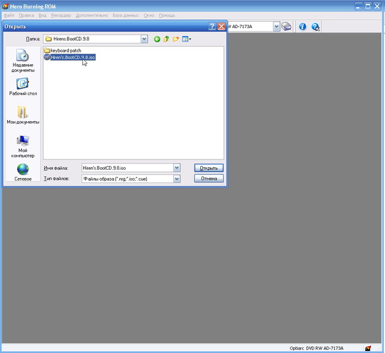Viewport: 385px width, 353px height.
Task: Click the Открыть button
Action: (x=209, y=168)
